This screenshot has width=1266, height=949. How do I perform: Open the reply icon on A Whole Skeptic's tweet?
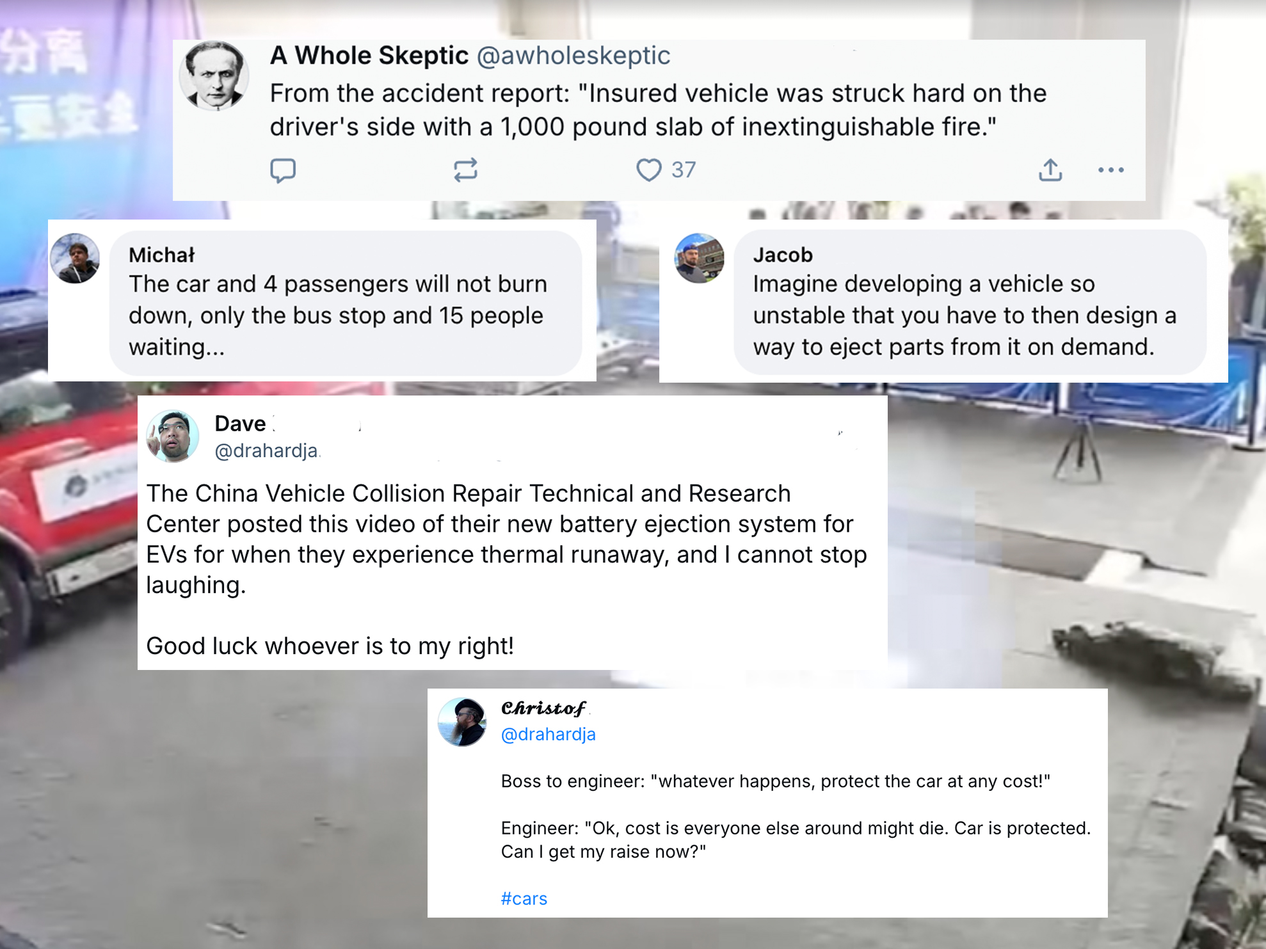pos(284,169)
